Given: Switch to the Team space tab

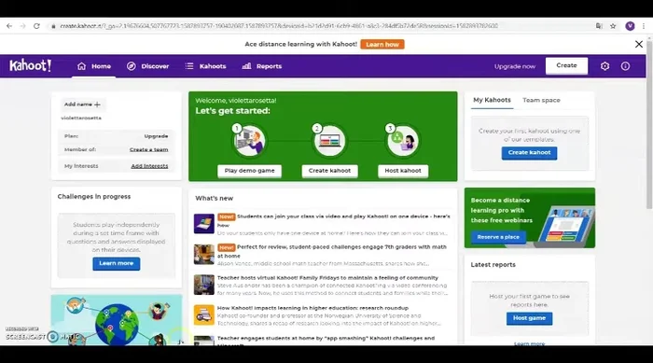Looking at the screenshot, I should [541, 100].
